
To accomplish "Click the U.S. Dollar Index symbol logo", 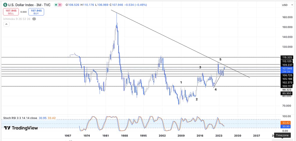I will (x=5, y=5).
